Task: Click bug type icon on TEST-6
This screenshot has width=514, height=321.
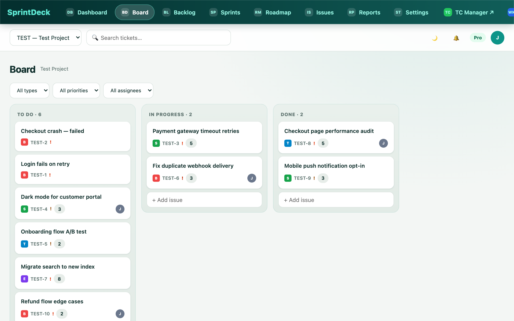Action: click(156, 178)
